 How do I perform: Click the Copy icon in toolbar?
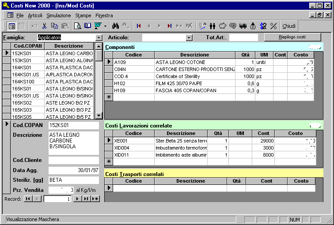pos(54,26)
